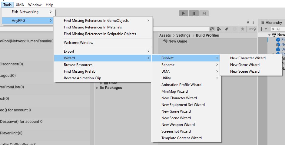Click the Unity scene icon in Hierarchy

(274, 35)
